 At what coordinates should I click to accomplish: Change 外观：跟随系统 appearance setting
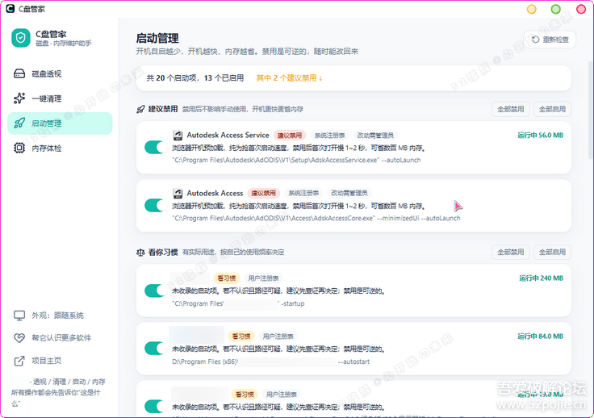coord(57,316)
